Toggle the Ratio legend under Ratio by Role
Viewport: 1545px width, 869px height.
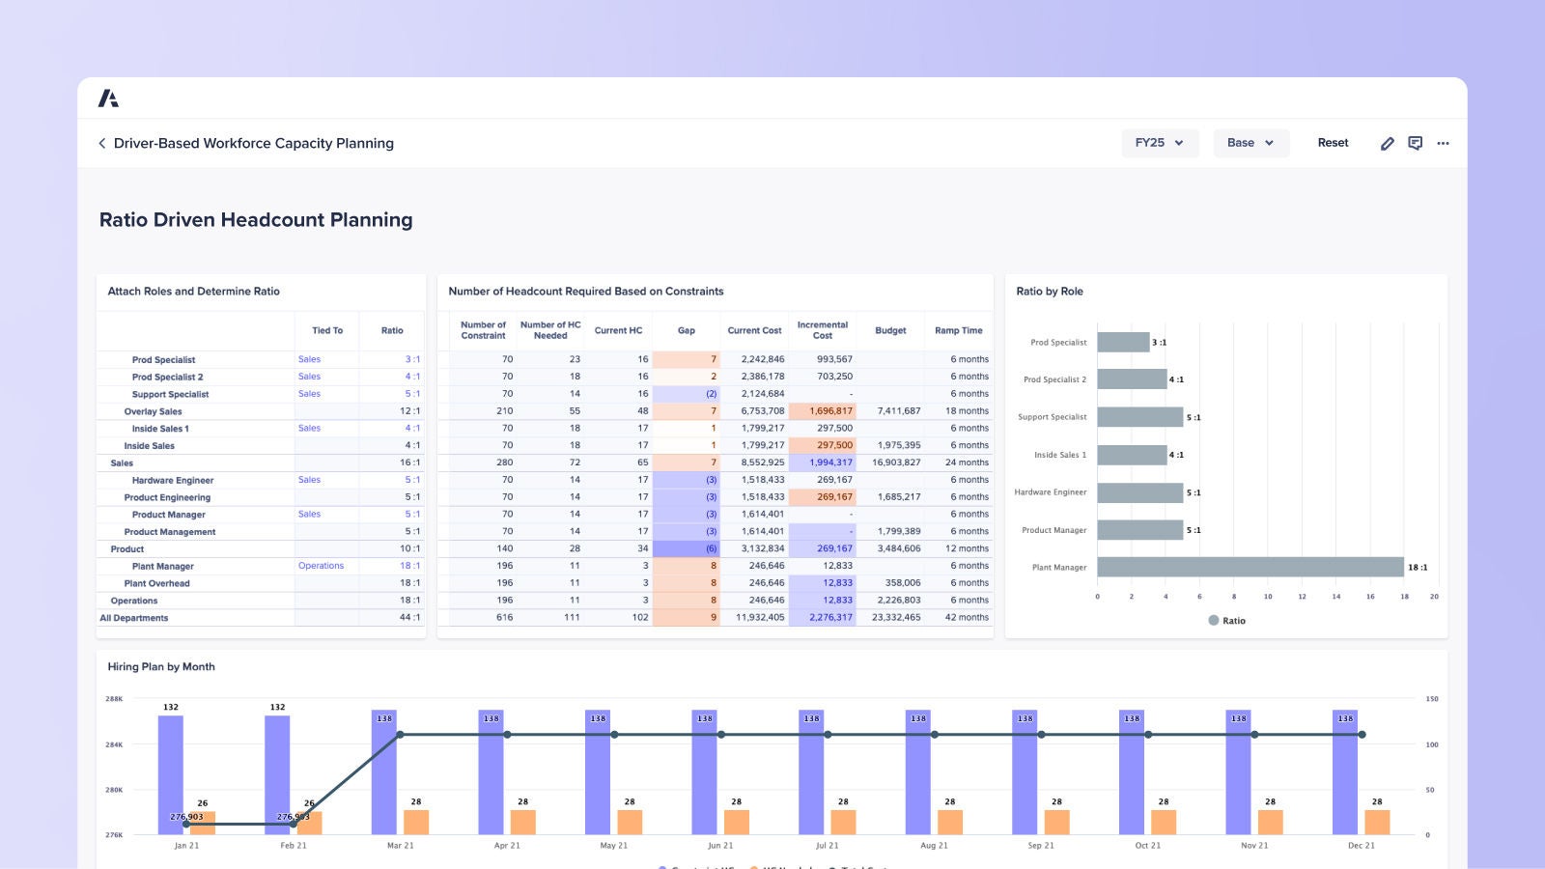click(x=1226, y=620)
